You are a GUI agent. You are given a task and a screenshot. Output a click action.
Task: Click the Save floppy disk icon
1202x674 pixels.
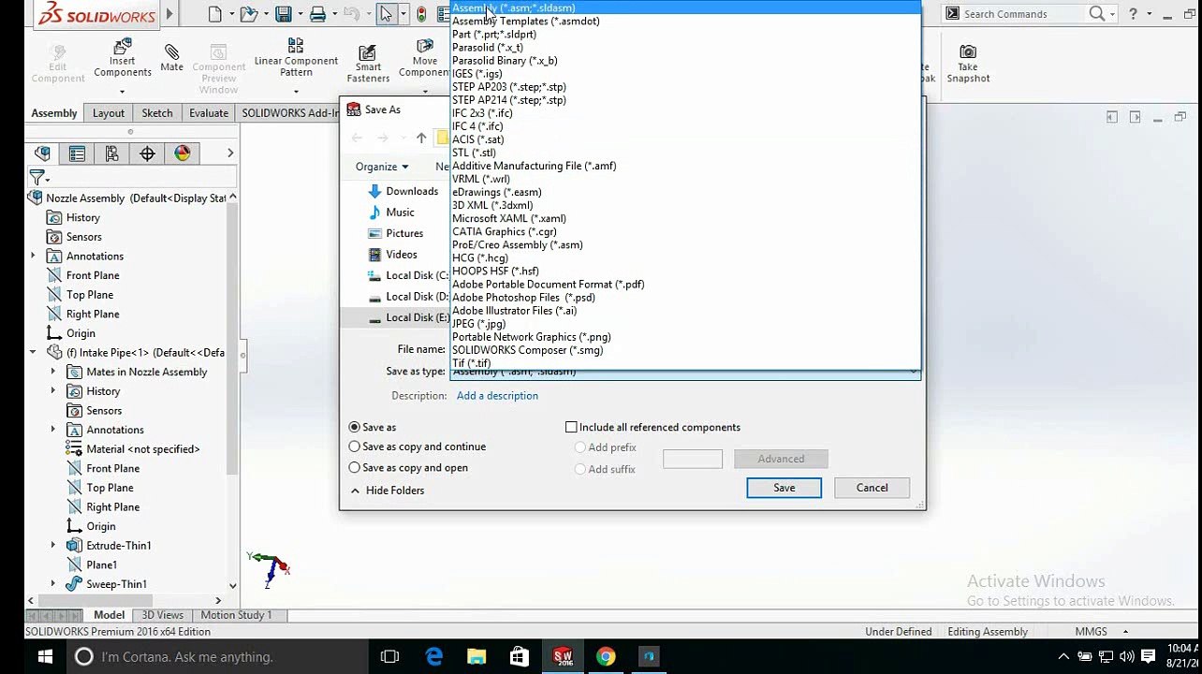point(283,14)
